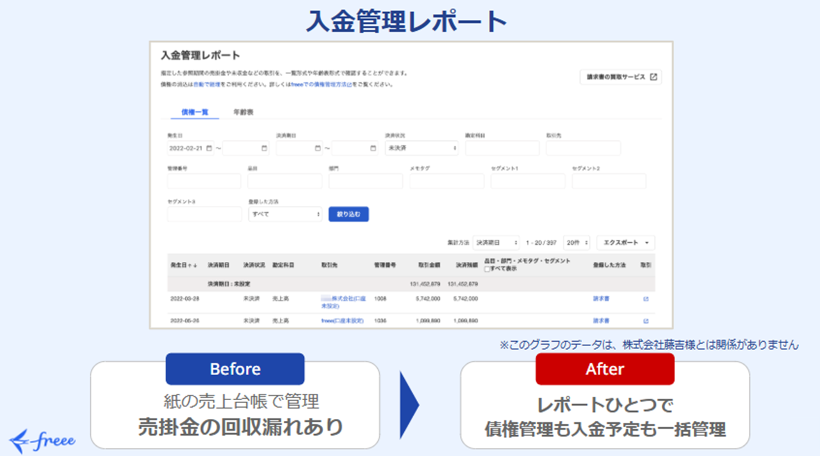Viewport: 820px width, 456px height.
Task: Switch to the 年齢表 tab
Action: tap(243, 112)
